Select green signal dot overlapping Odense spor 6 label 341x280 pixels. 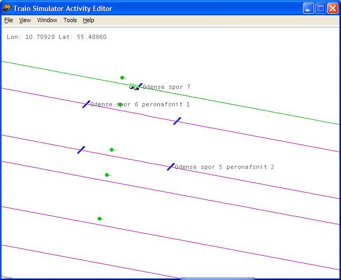click(120, 105)
